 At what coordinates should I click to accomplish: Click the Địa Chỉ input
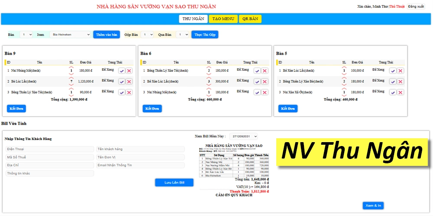pyautogui.click(x=50, y=165)
